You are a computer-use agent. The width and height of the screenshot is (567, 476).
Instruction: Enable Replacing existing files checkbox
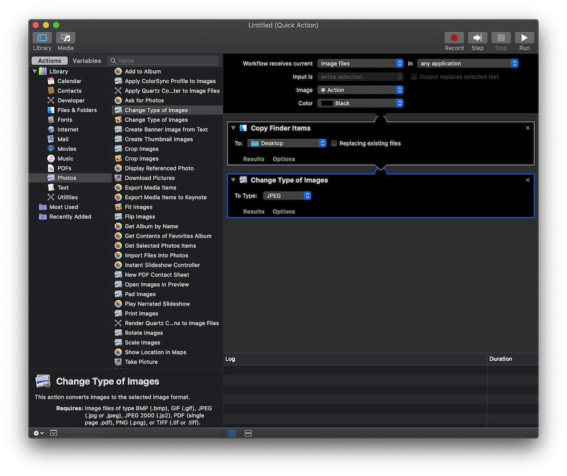[334, 143]
